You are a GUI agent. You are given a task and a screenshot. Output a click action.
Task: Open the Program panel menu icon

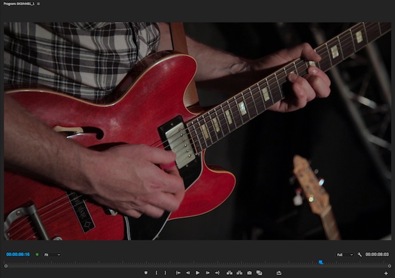[39, 4]
